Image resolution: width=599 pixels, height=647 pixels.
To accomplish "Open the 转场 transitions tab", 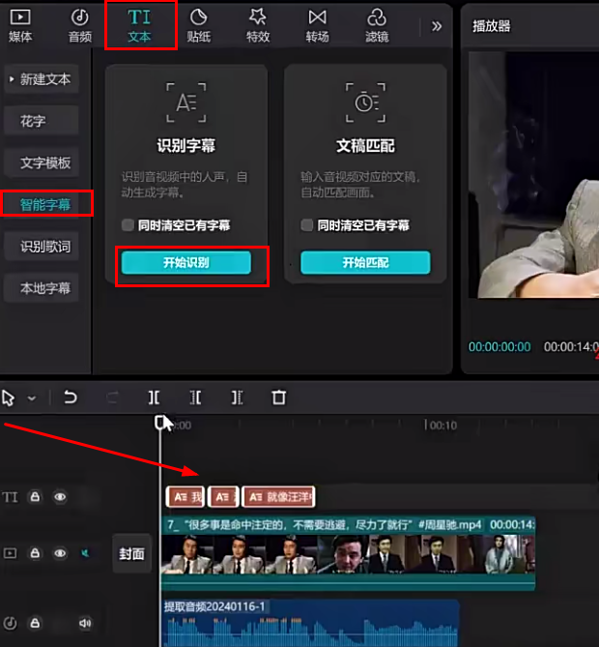I will (x=318, y=26).
